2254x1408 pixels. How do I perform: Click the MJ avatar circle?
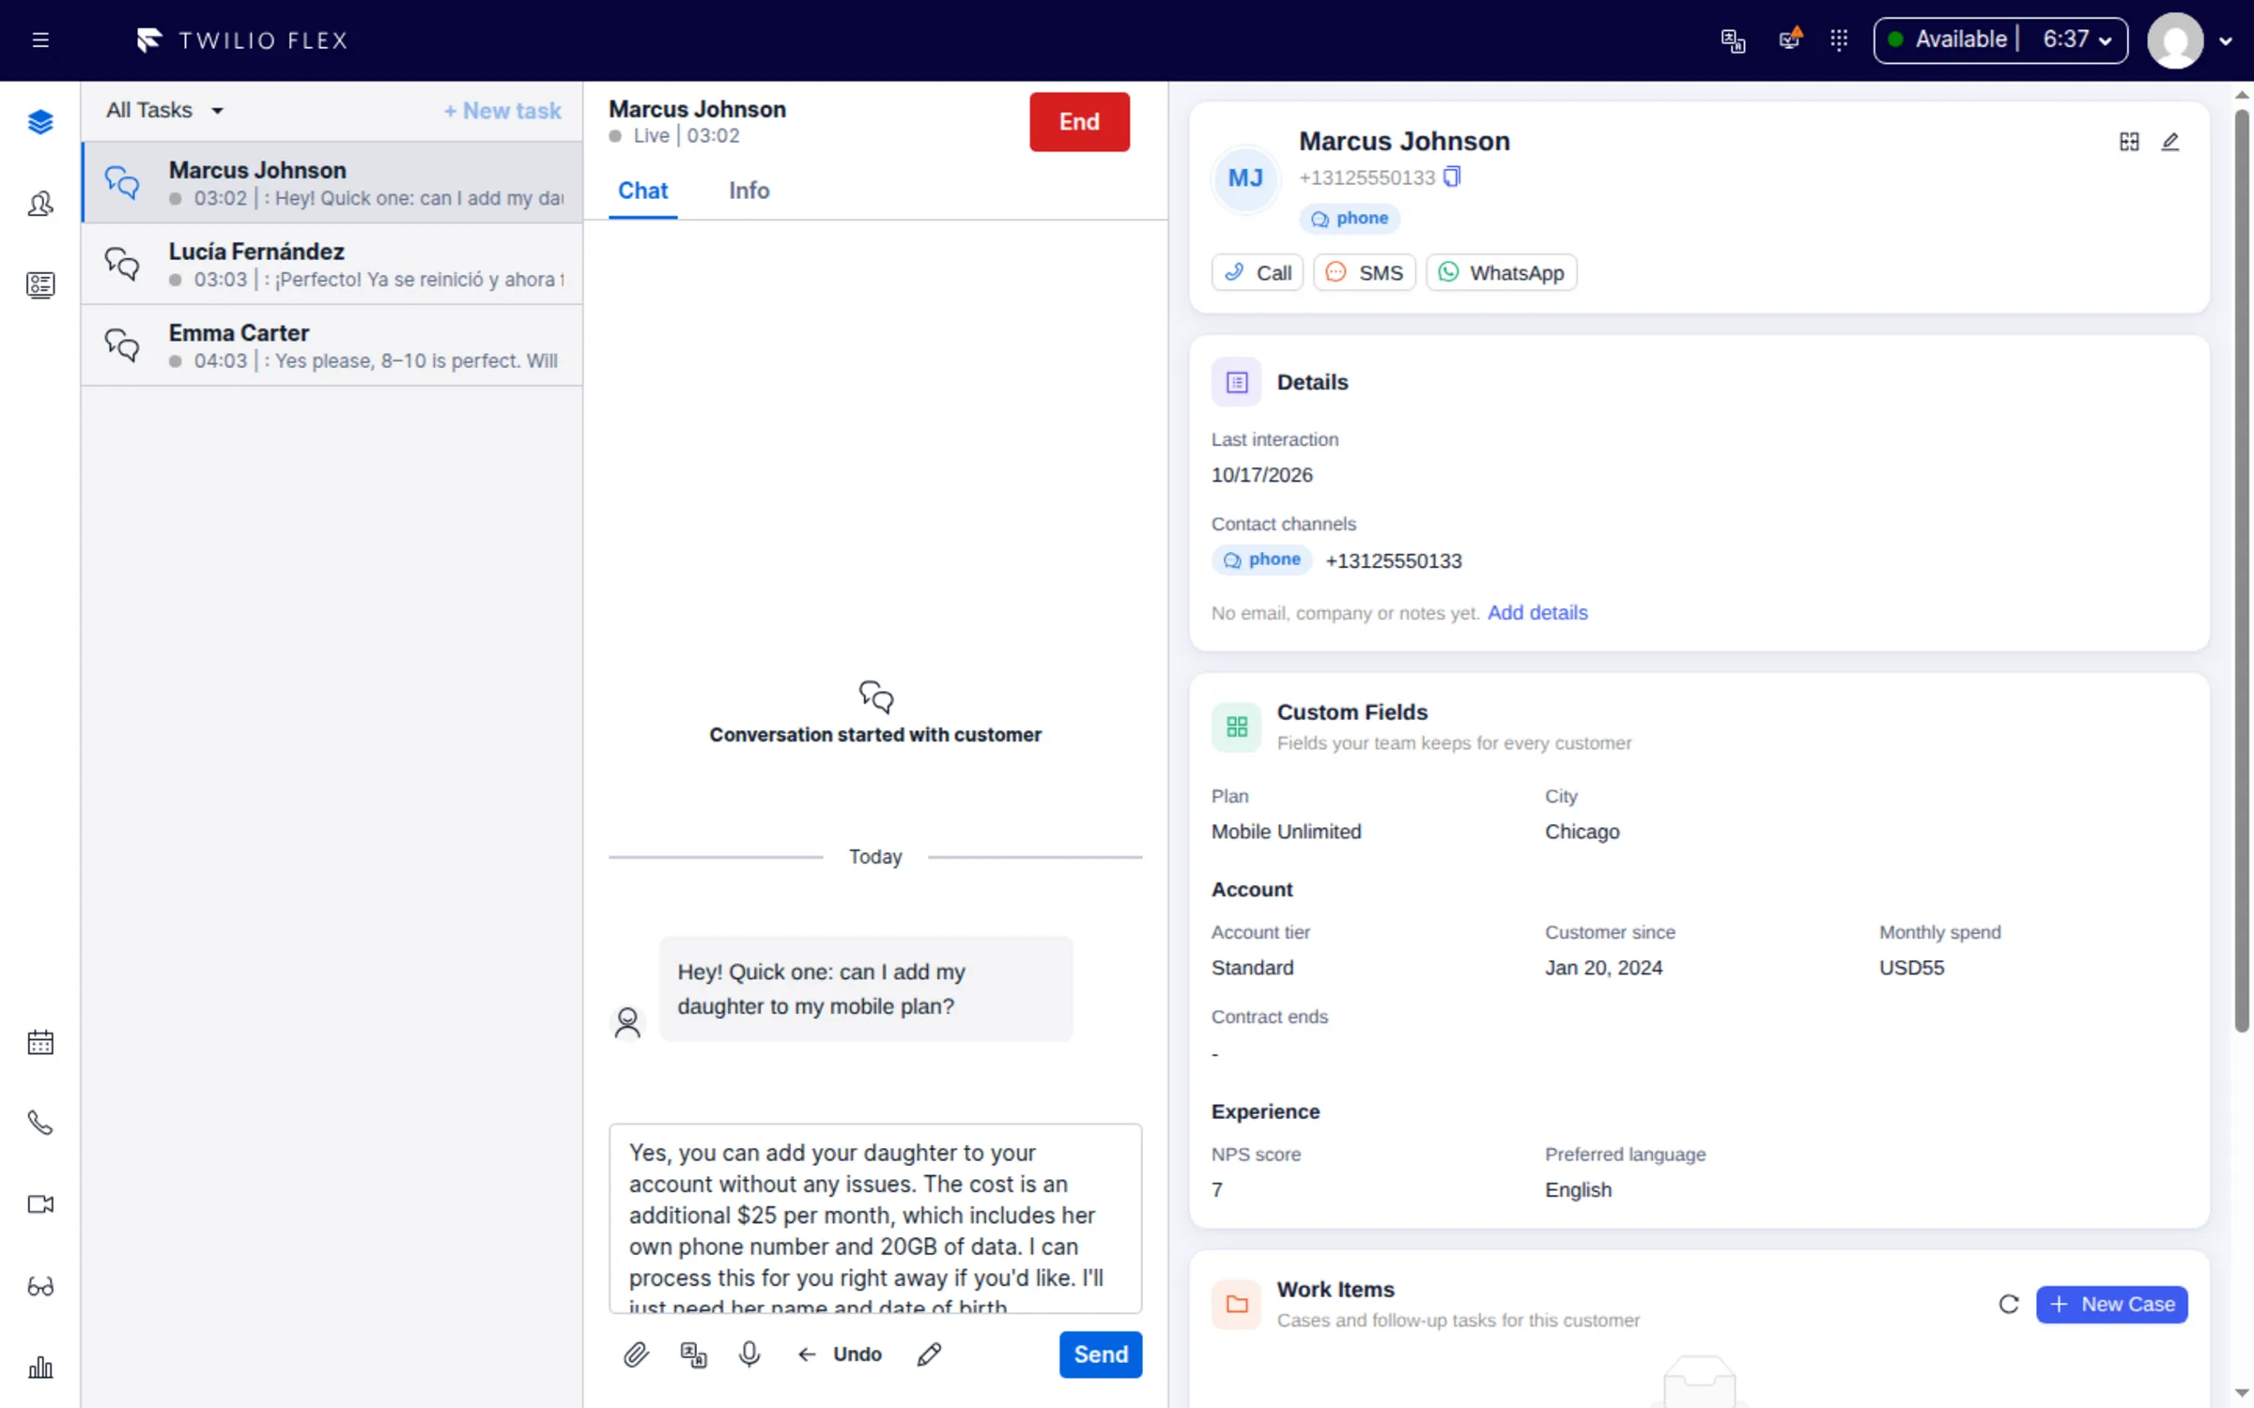(x=1245, y=178)
